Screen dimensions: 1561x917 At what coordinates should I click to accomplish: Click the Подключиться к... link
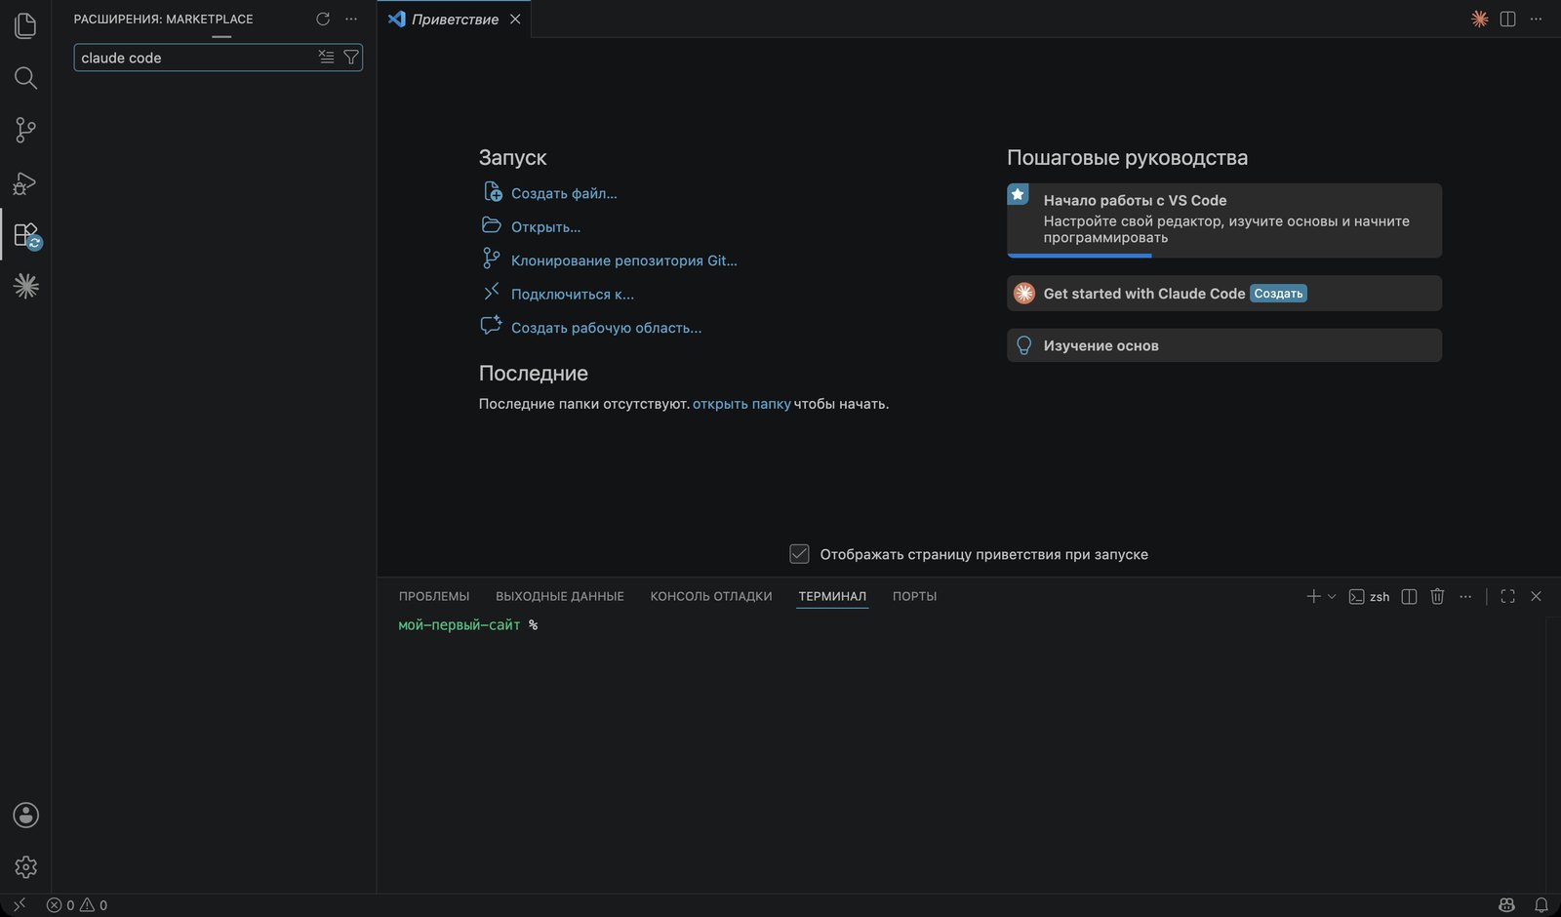pyautogui.click(x=573, y=295)
